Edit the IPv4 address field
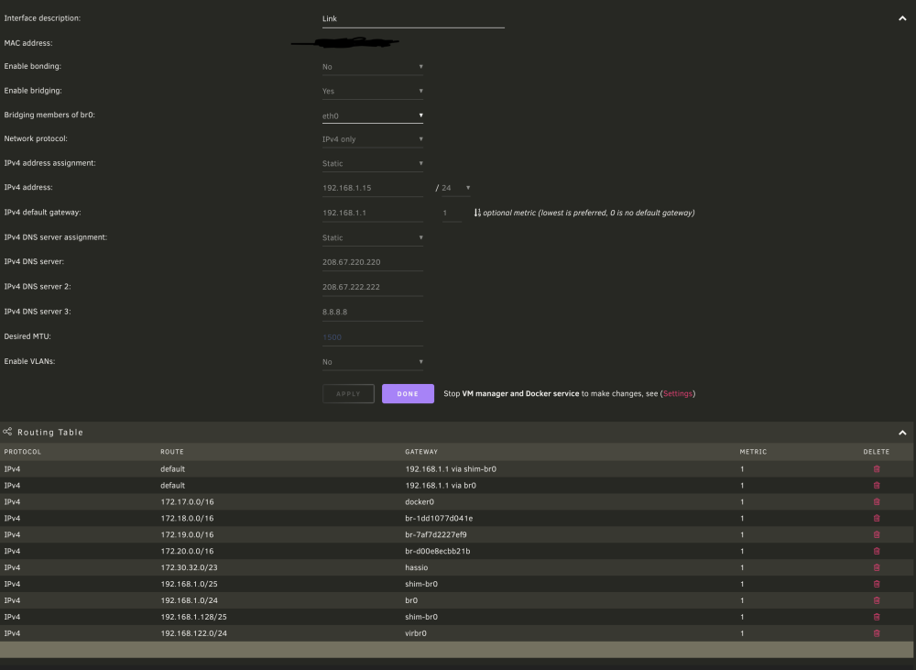Image resolution: width=916 pixels, height=670 pixels. coord(373,188)
